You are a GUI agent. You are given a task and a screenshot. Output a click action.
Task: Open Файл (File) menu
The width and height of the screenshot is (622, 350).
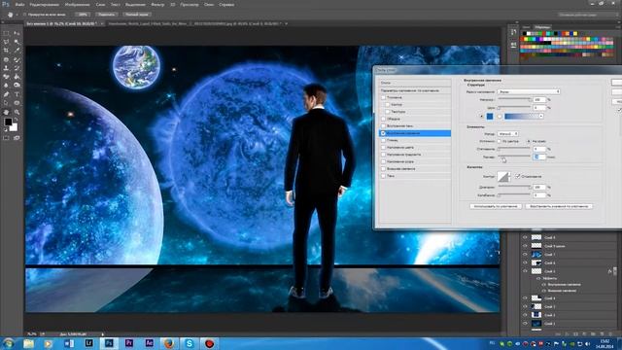pos(19,5)
